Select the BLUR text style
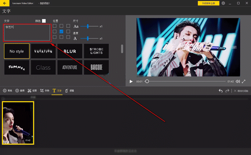Image resolution: width=251 pixels, height=155 pixels. 70,51
